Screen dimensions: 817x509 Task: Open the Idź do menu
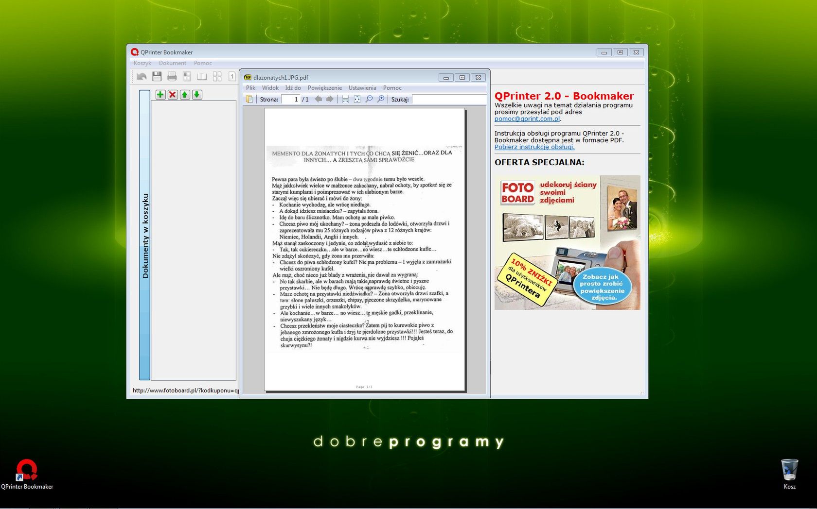coord(293,88)
